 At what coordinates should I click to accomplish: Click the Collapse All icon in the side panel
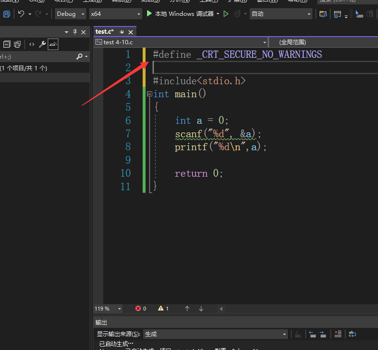pyautogui.click(x=7, y=44)
